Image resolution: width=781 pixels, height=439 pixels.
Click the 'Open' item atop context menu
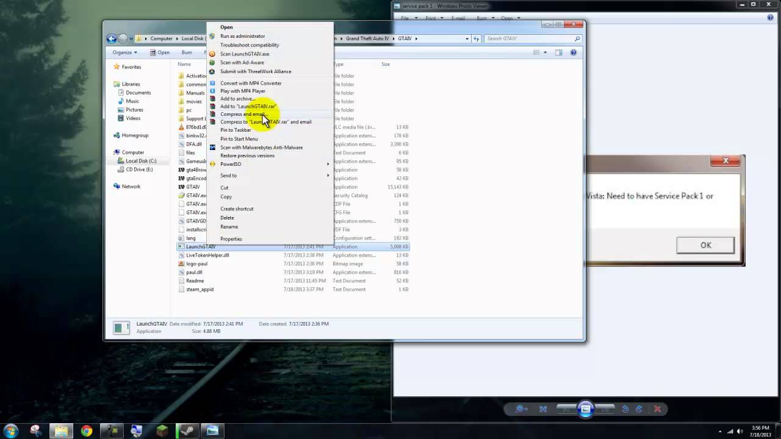point(226,27)
